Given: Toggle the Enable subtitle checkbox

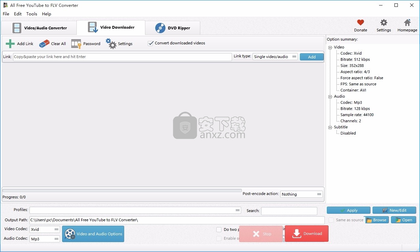Looking at the screenshot, I should pos(219,238).
